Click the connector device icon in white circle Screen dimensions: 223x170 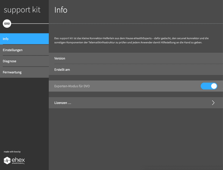(x=7, y=23)
